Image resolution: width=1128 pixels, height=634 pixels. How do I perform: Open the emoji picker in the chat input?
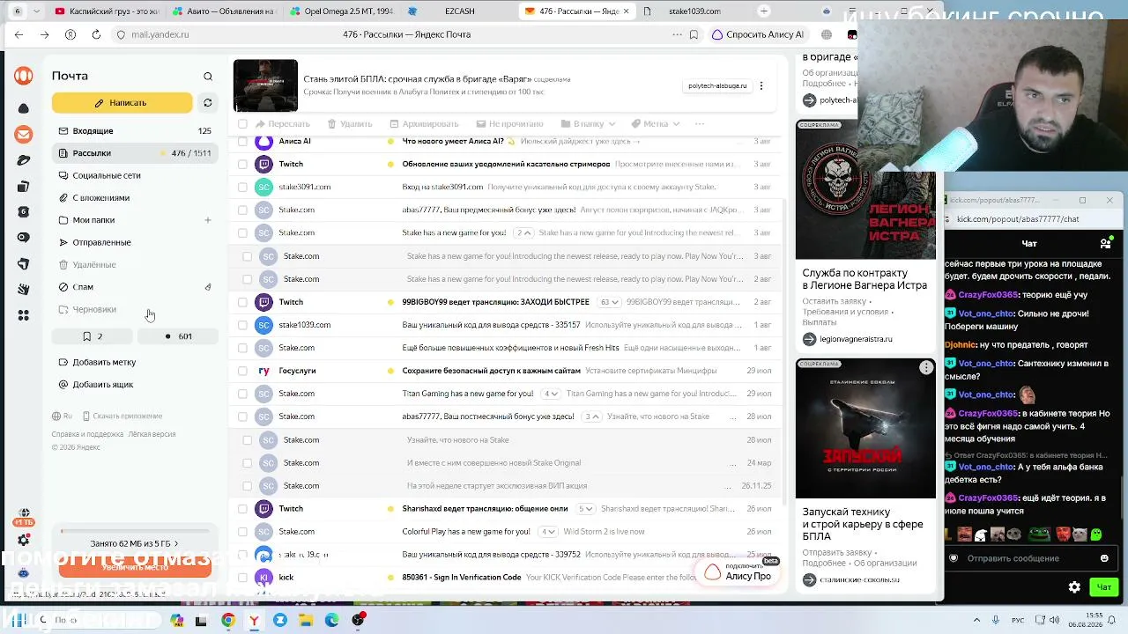(1104, 558)
